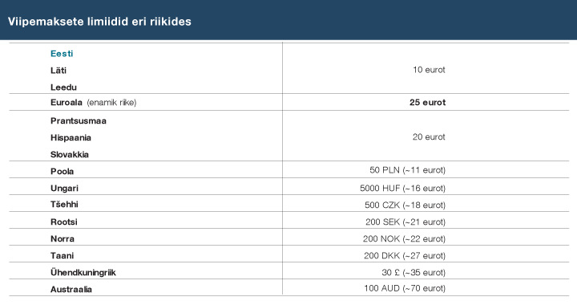Select the Läti country label
577x305 pixels.
[59, 71]
